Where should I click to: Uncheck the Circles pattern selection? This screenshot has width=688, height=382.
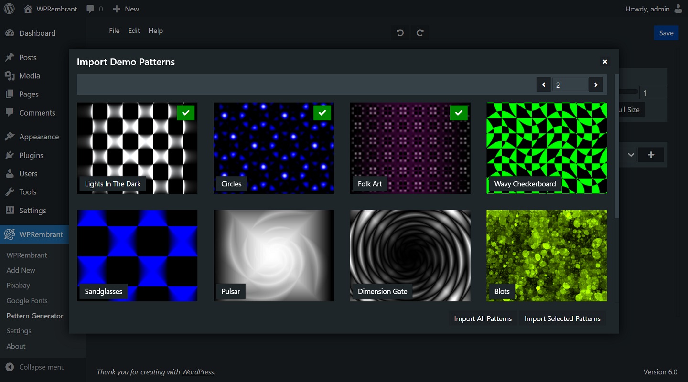pos(322,113)
